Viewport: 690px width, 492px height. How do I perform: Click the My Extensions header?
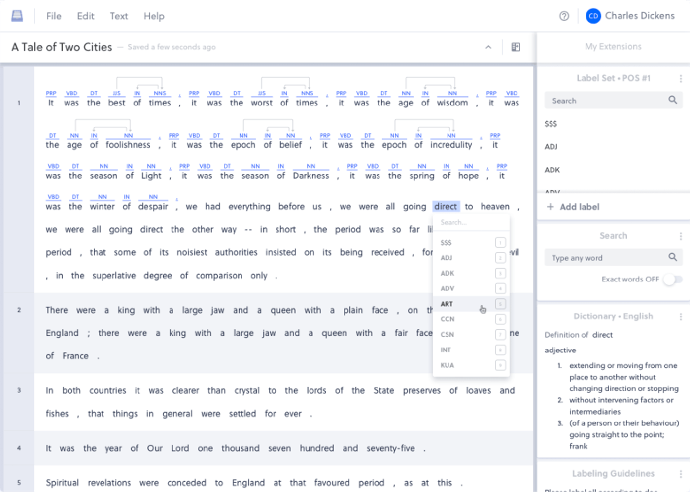pos(613,47)
